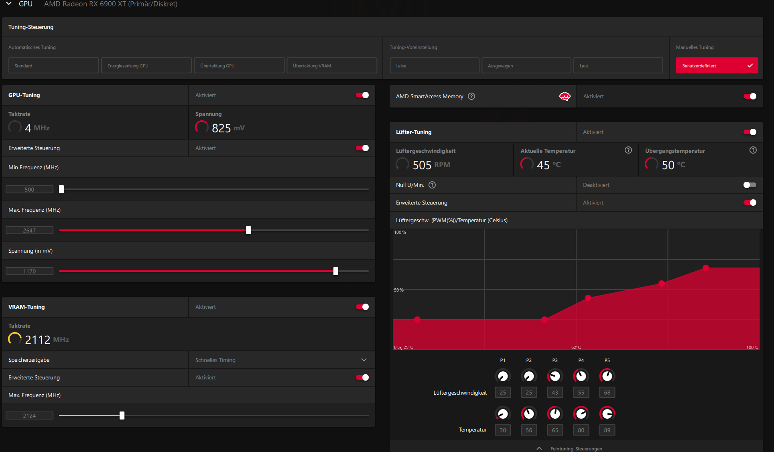Screen dimensions: 774x452
Task: Click the P5 temperature dial knob
Action: 607,413
